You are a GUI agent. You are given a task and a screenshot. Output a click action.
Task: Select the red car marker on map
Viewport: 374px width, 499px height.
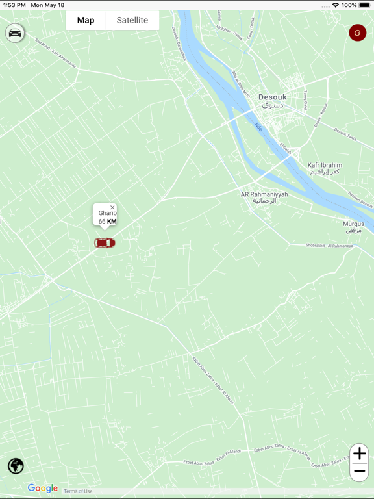(105, 243)
